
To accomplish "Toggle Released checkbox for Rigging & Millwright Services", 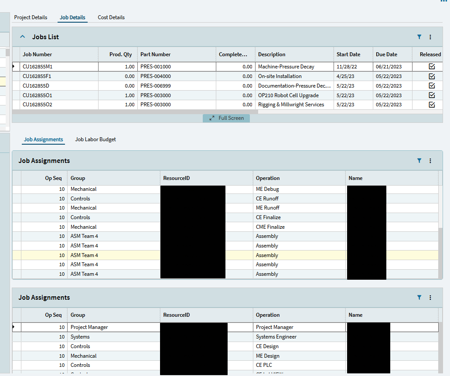I will pyautogui.click(x=432, y=105).
